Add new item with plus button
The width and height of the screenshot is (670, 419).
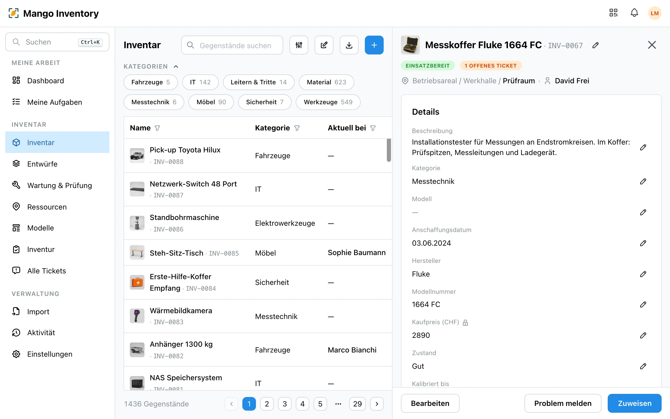pyautogui.click(x=374, y=45)
